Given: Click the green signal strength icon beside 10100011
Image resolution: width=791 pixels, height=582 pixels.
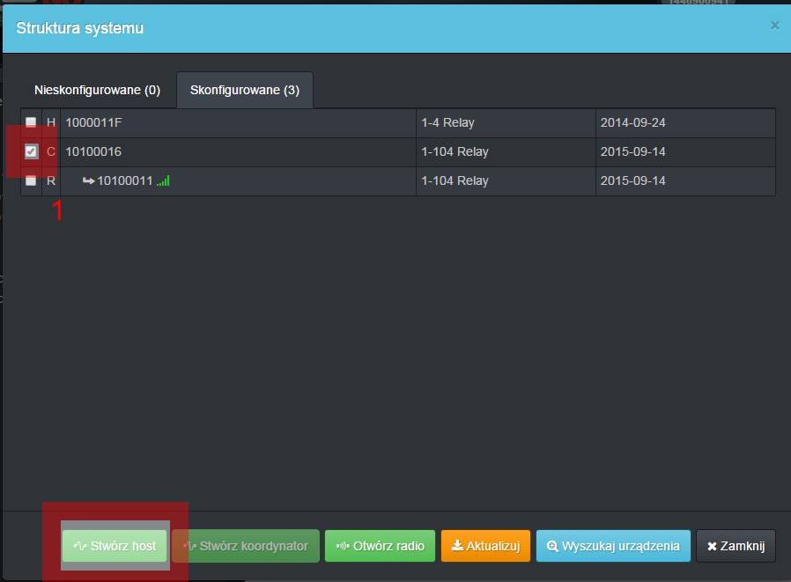Looking at the screenshot, I should tap(164, 181).
